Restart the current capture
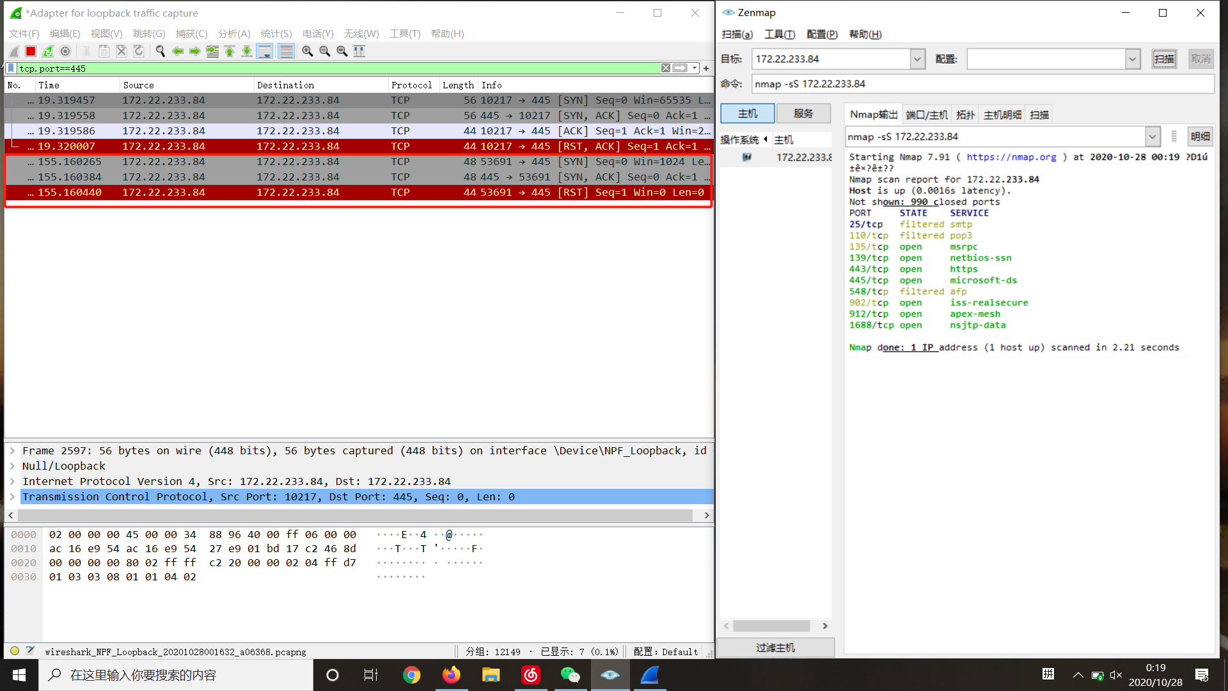Screen dimensions: 1228x691 click(48, 51)
